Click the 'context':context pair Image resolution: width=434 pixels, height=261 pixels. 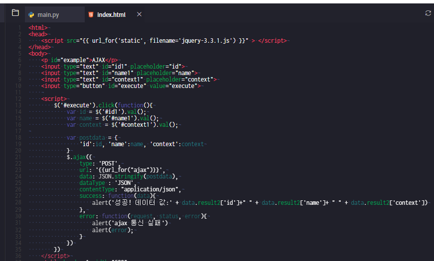[176, 144]
